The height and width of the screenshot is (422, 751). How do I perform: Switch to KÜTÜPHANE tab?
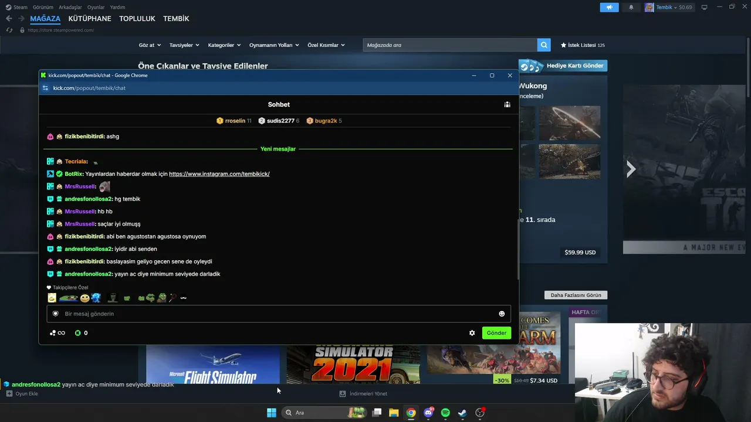pyautogui.click(x=90, y=19)
